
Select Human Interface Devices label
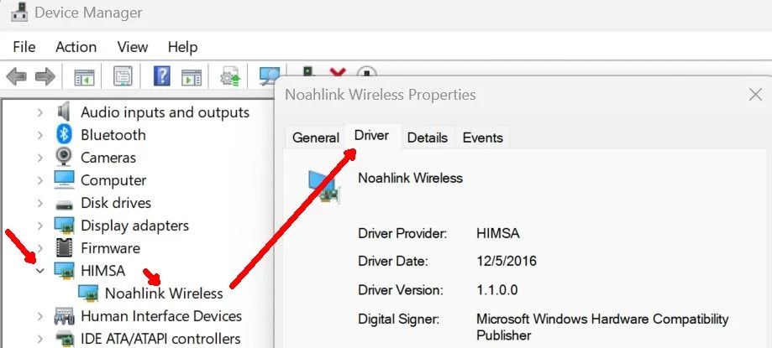[x=161, y=316]
